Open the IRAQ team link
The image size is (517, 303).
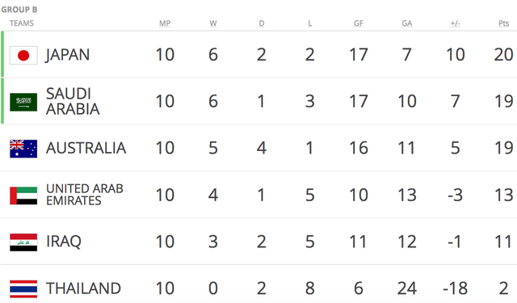click(x=64, y=242)
